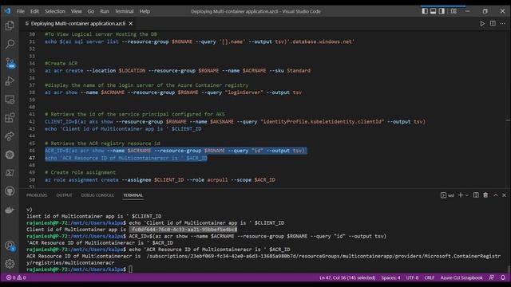
Task: Open the wsl terminal profile indicator
Action: click(447, 195)
